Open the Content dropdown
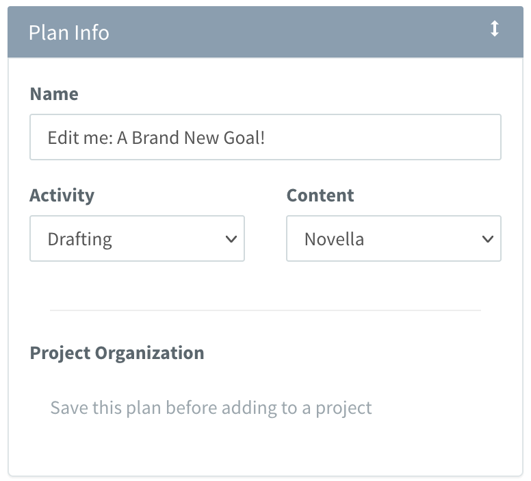This screenshot has height=481, width=531. click(x=393, y=238)
